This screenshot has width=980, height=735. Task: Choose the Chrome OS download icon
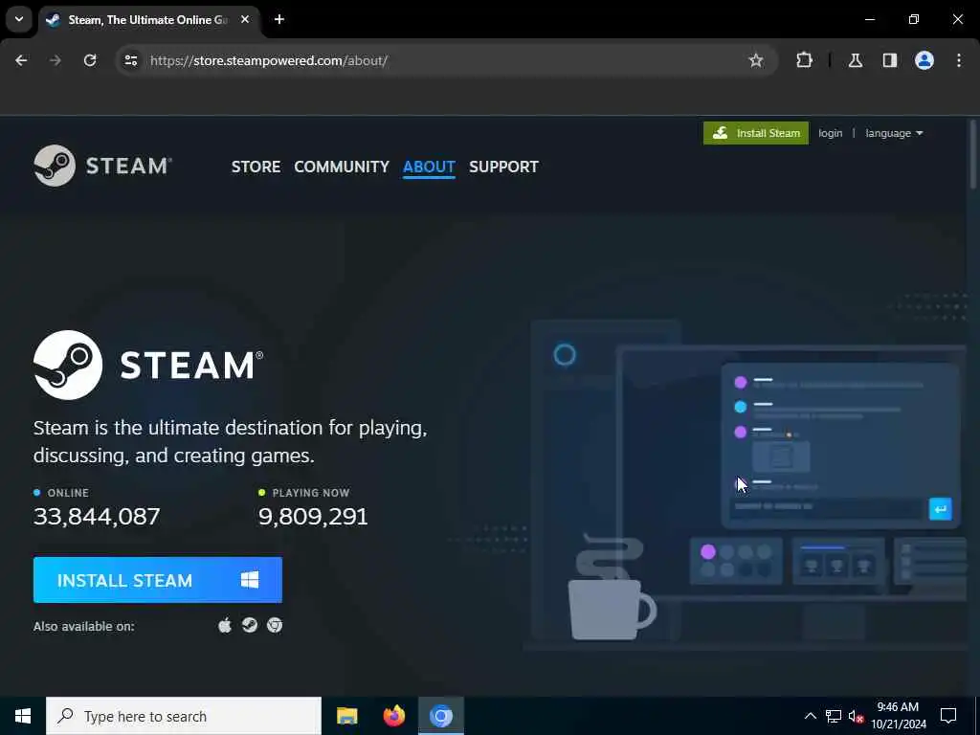pyautogui.click(x=275, y=625)
